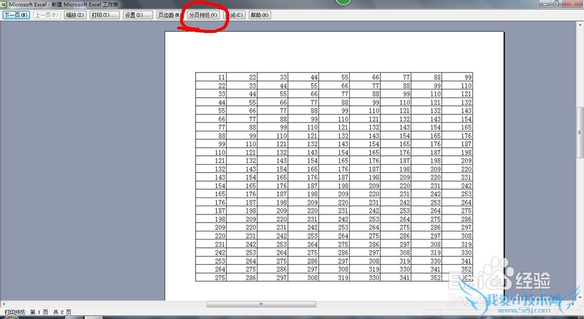Click the minimize button in the title bar

(545, 4)
